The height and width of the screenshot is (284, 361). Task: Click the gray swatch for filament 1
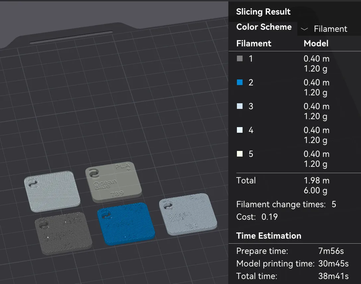pos(240,59)
